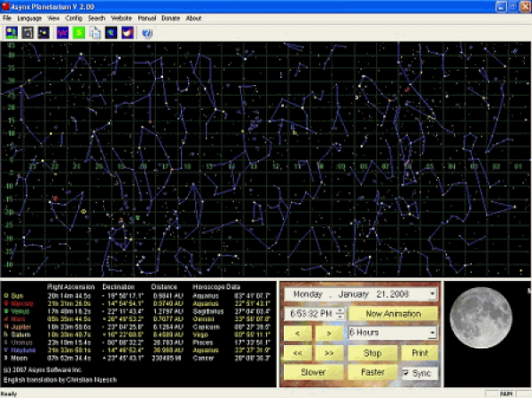Click the first landscape toolbar icon

click(x=11, y=33)
